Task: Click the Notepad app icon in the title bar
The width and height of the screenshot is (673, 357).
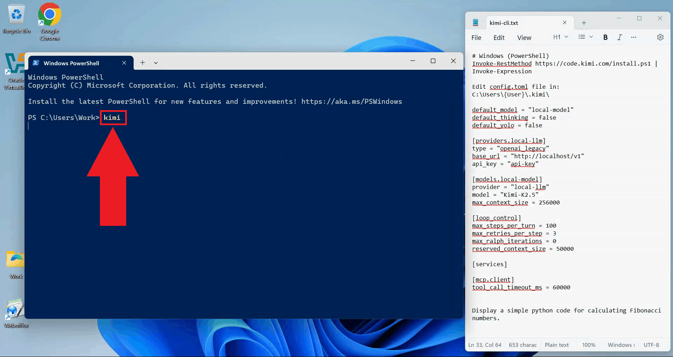Action: point(476,22)
